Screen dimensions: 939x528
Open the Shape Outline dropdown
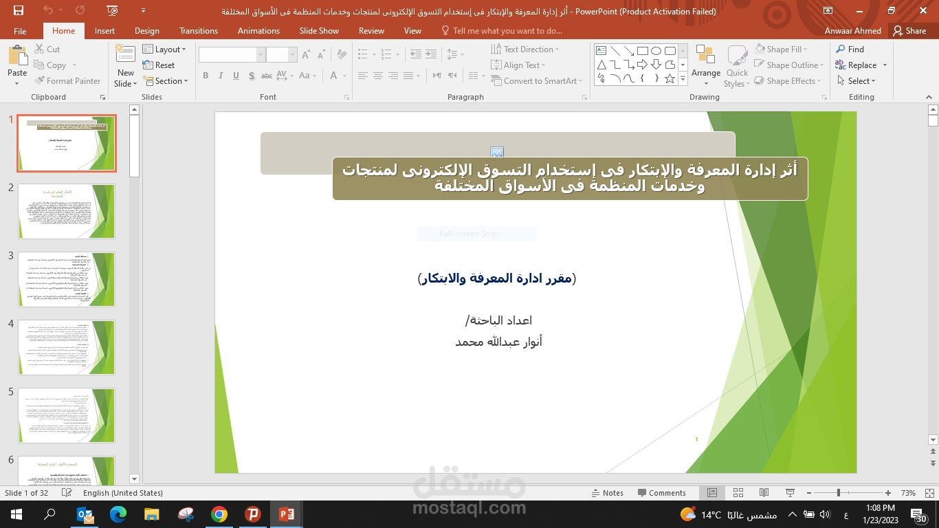tap(788, 65)
